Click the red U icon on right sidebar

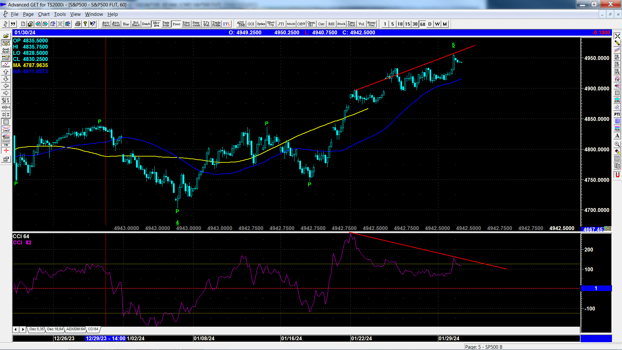pos(617,175)
